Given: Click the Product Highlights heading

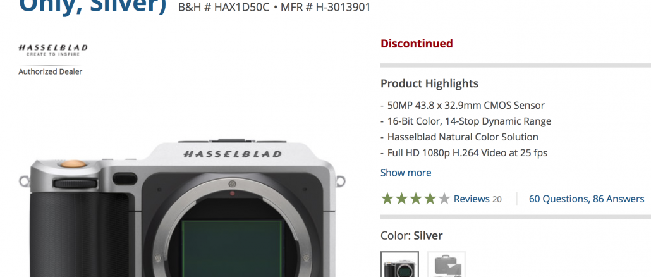Looking at the screenshot, I should (429, 83).
